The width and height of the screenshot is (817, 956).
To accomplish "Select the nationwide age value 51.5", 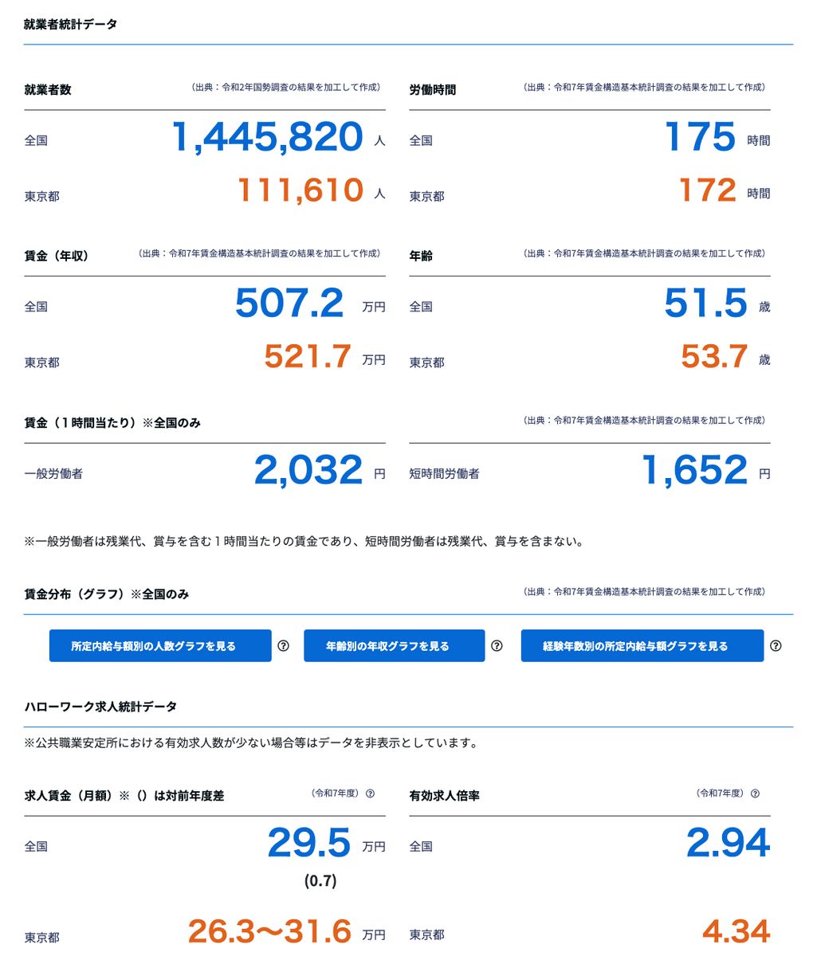I will [x=706, y=304].
